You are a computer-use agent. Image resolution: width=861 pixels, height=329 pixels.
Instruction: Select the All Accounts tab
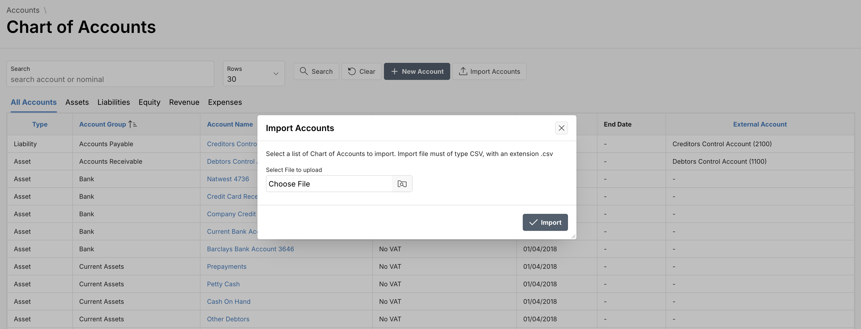click(x=34, y=102)
